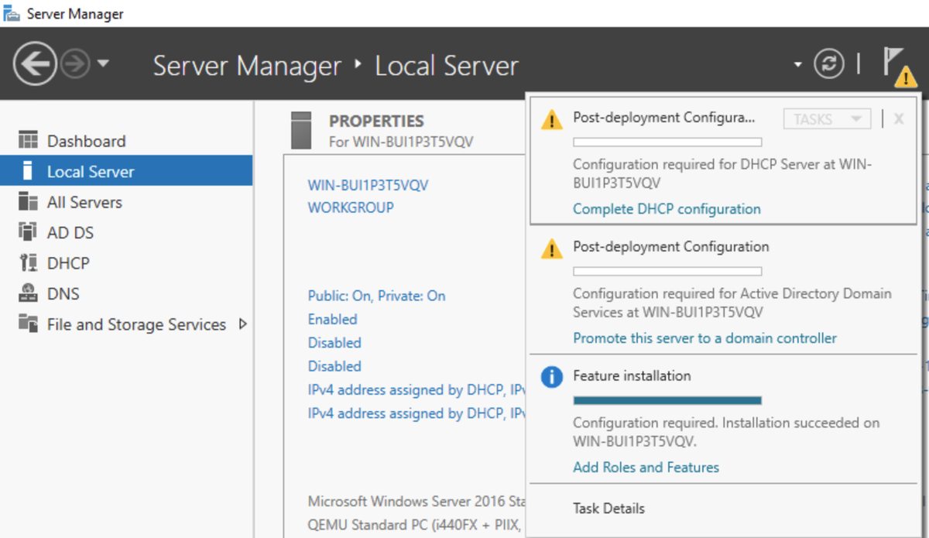Toggle the first Disabled property link
The width and height of the screenshot is (929, 538).
coord(334,342)
